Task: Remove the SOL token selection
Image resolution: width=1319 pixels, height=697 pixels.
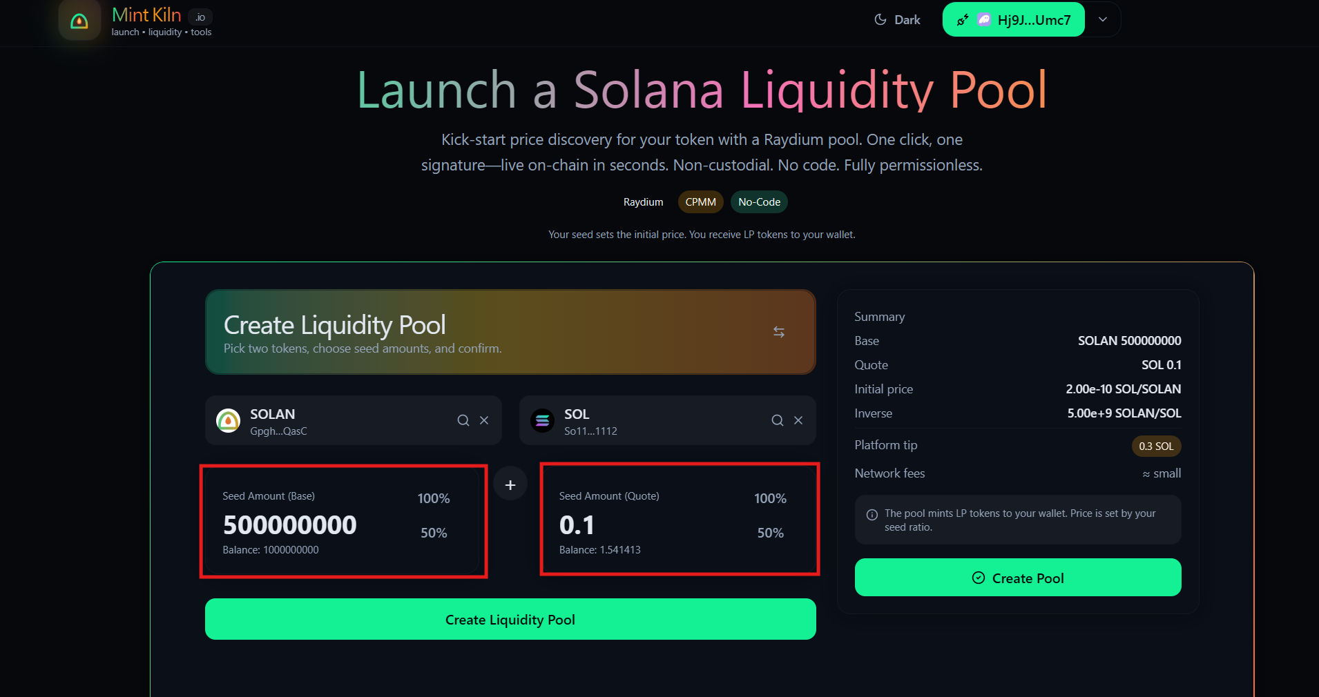Action: tap(798, 420)
